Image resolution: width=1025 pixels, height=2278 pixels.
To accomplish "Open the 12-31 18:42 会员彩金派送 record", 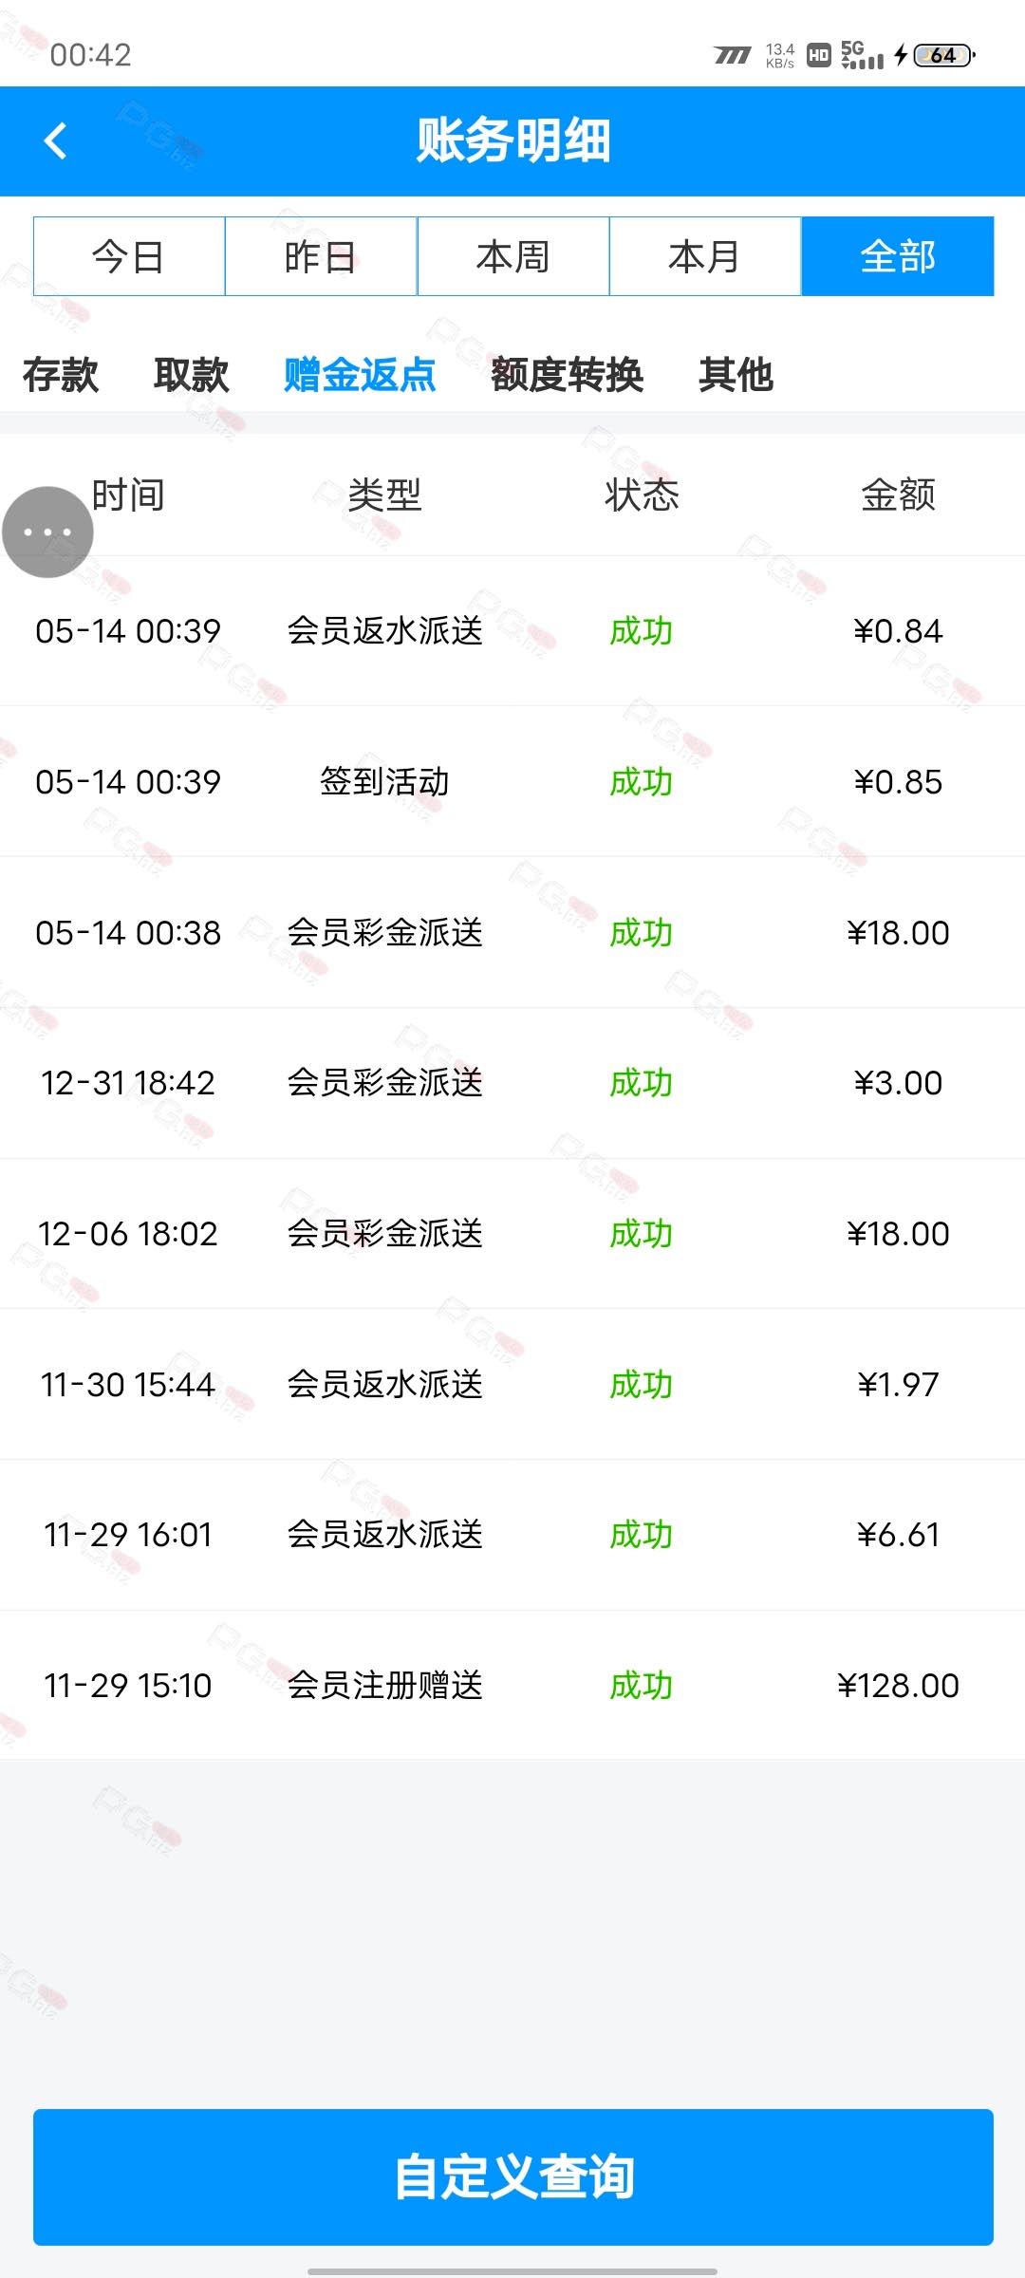I will click(512, 1083).
